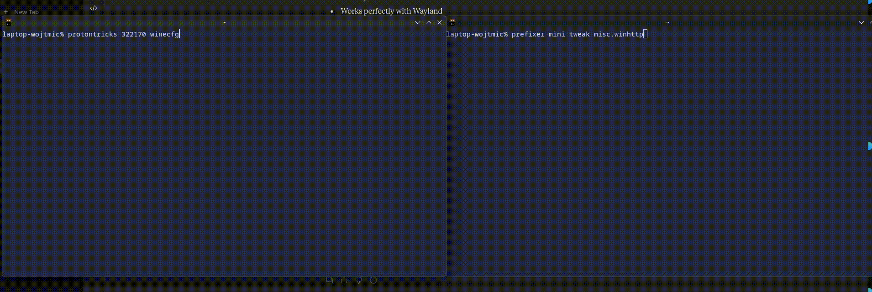Click the 'Works perfectly with Wayland' text

click(391, 11)
